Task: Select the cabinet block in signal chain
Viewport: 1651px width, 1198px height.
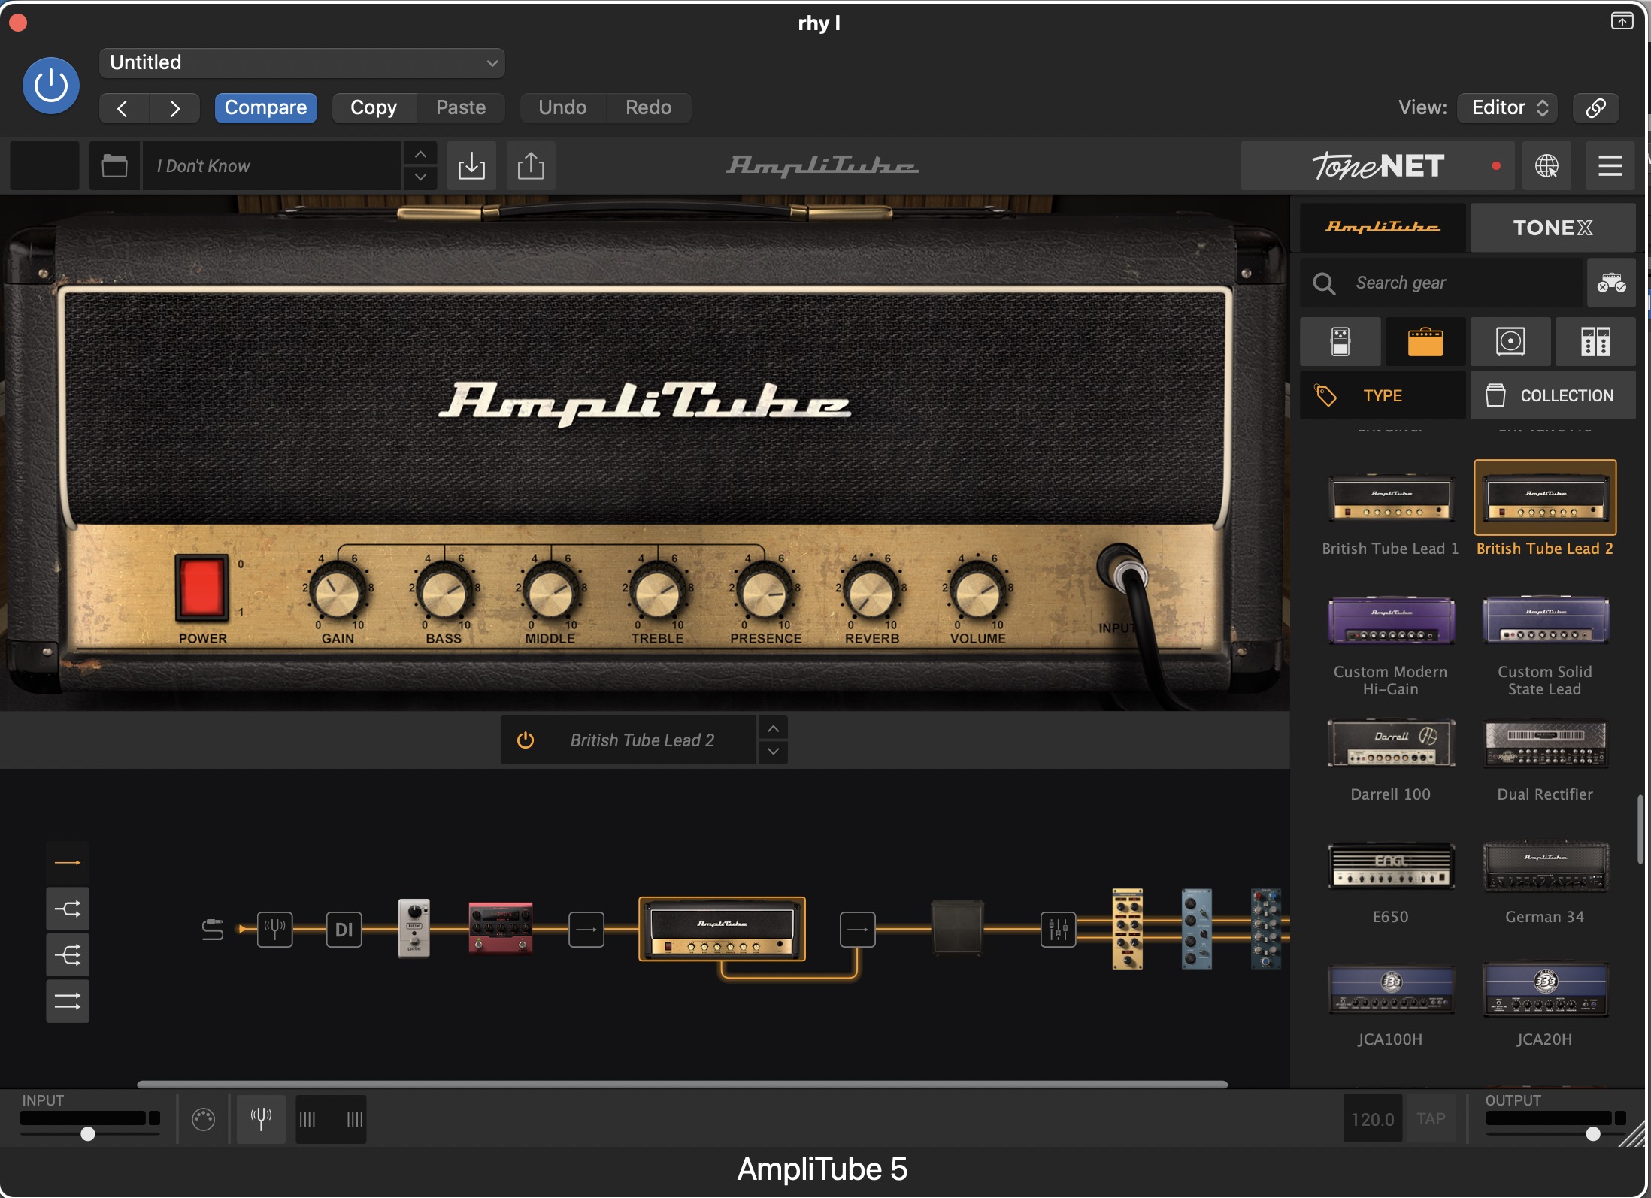Action: [x=957, y=929]
